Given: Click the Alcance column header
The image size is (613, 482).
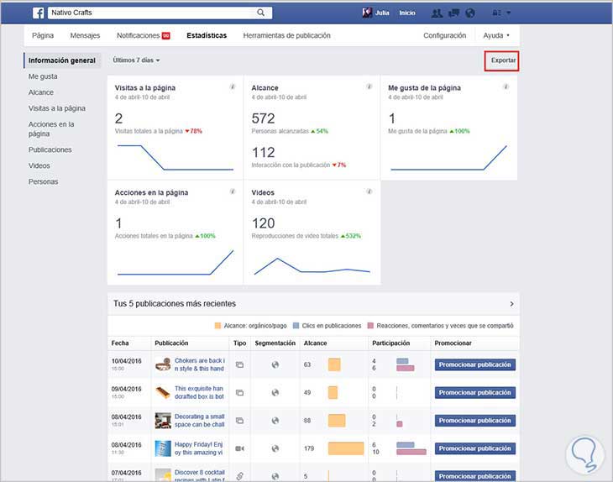Looking at the screenshot, I should tap(315, 343).
